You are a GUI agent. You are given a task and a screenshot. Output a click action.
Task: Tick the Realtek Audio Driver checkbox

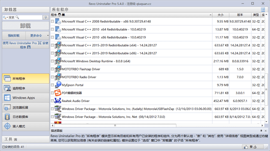pyautogui.click(x=52, y=101)
